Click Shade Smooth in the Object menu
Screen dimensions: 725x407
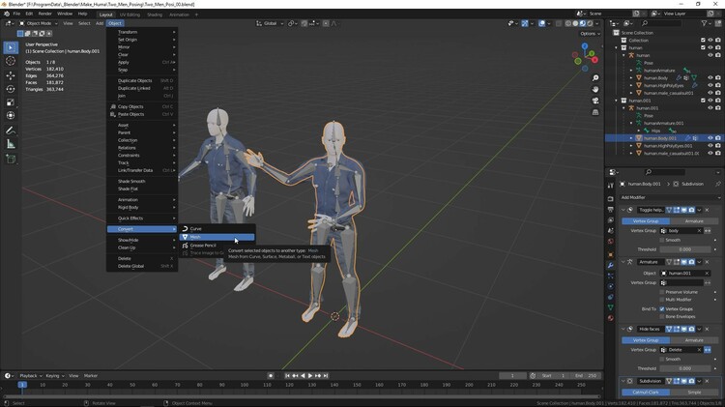131,181
